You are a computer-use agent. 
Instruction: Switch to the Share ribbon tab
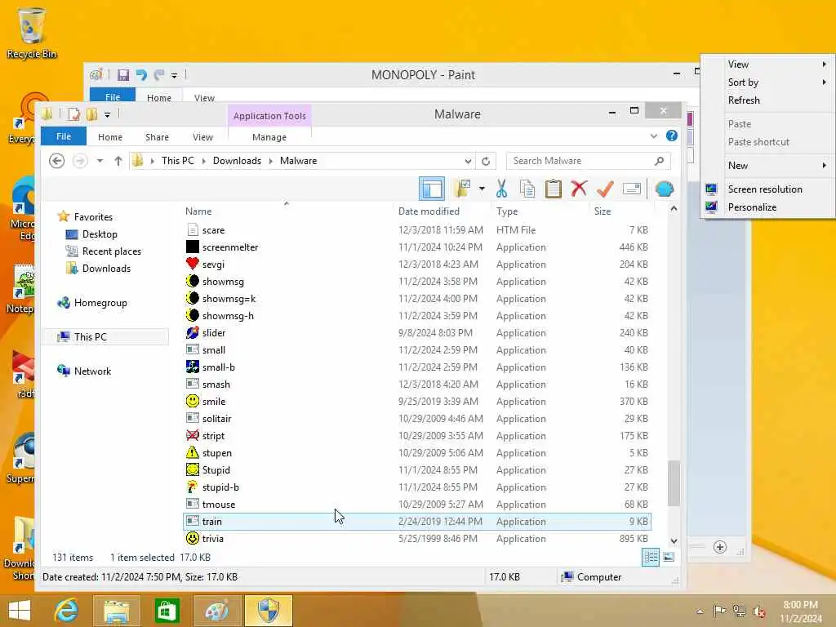point(157,137)
